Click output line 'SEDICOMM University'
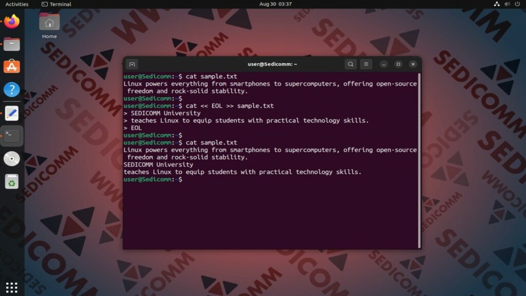 tap(158, 164)
